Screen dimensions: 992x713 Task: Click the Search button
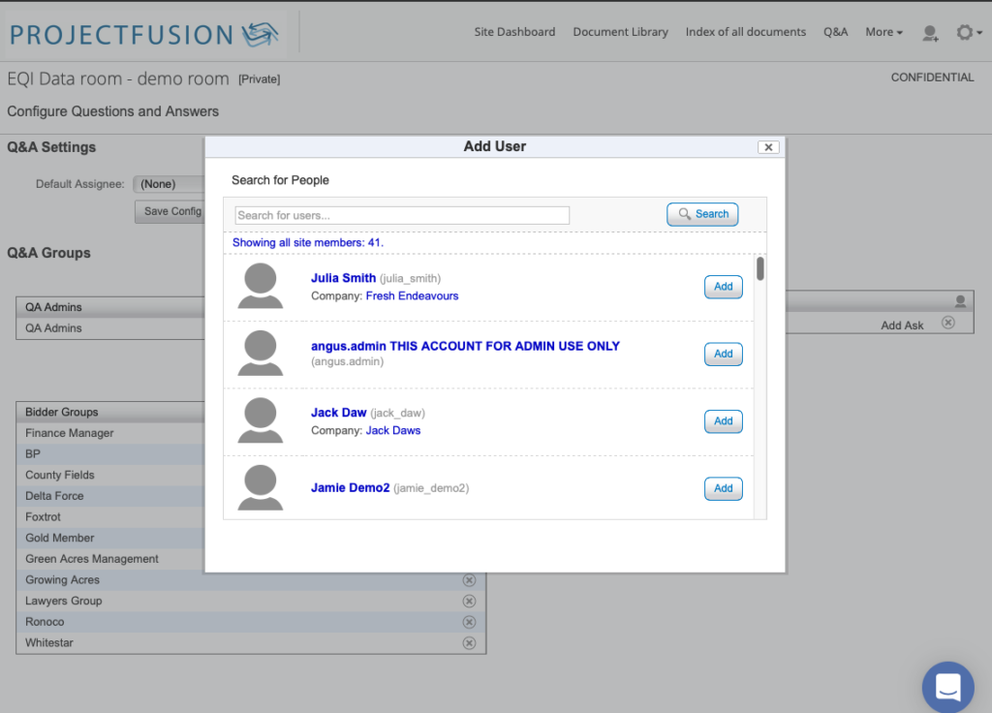tap(702, 214)
